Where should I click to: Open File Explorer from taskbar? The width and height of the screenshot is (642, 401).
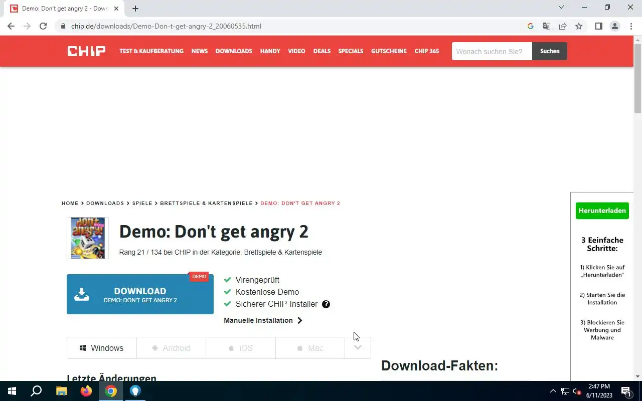click(61, 391)
